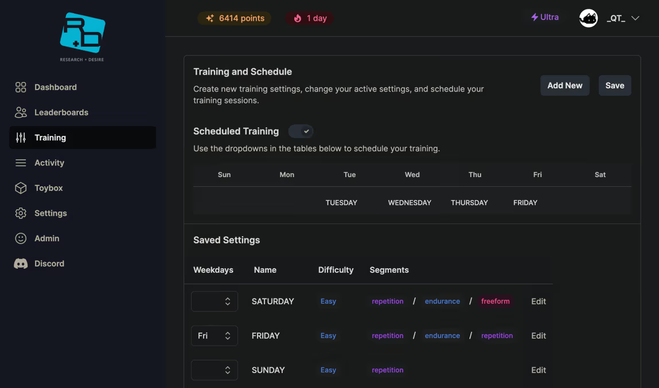Click the Add New button
This screenshot has width=659, height=388.
point(564,85)
